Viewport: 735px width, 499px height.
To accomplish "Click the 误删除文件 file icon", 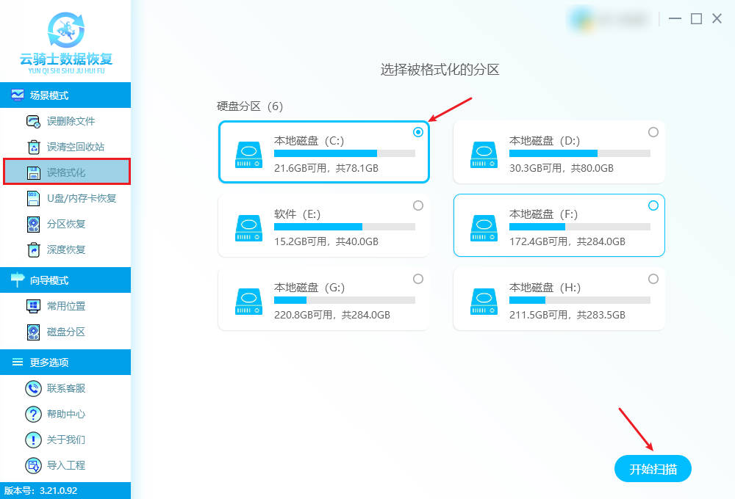I will tap(33, 121).
